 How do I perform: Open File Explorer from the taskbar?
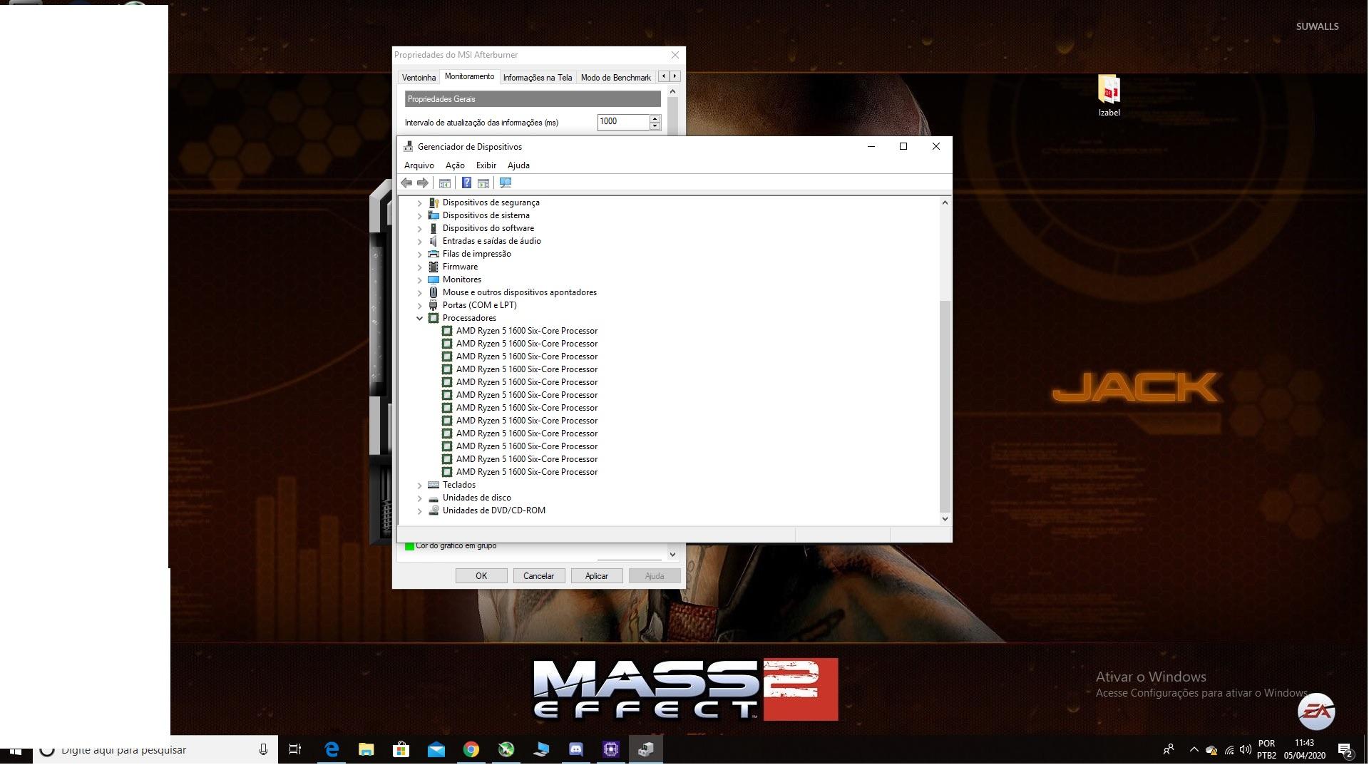[x=366, y=749]
